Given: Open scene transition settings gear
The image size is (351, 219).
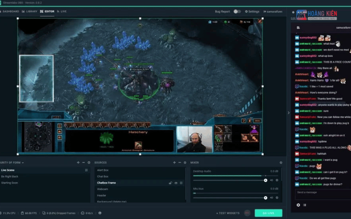Looking at the screenshot, I should (x=89, y=162).
